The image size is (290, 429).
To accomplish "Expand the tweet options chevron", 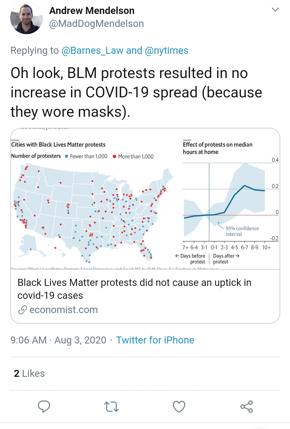I will click(275, 10).
